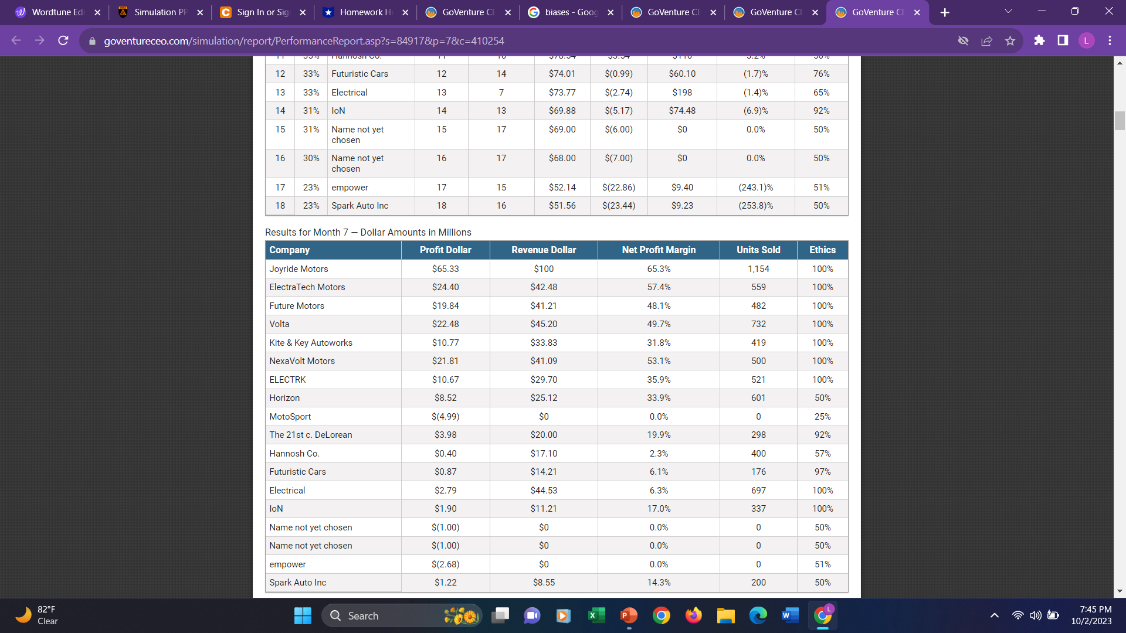Launch PowerPoint from taskbar
This screenshot has height=633, width=1126.
coord(628,615)
